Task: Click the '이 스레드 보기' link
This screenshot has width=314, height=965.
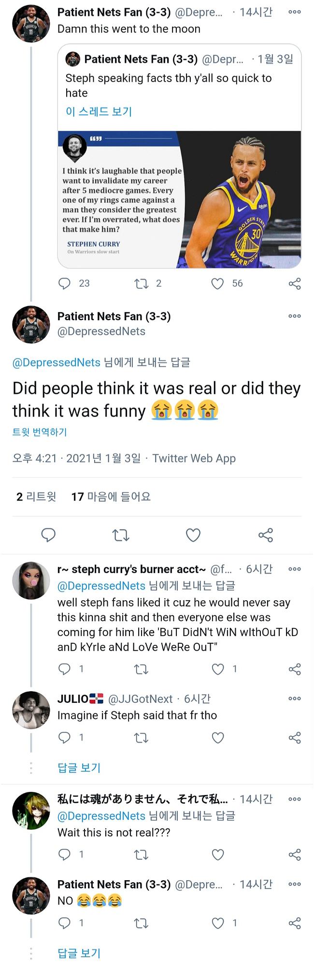Action: coord(99,112)
